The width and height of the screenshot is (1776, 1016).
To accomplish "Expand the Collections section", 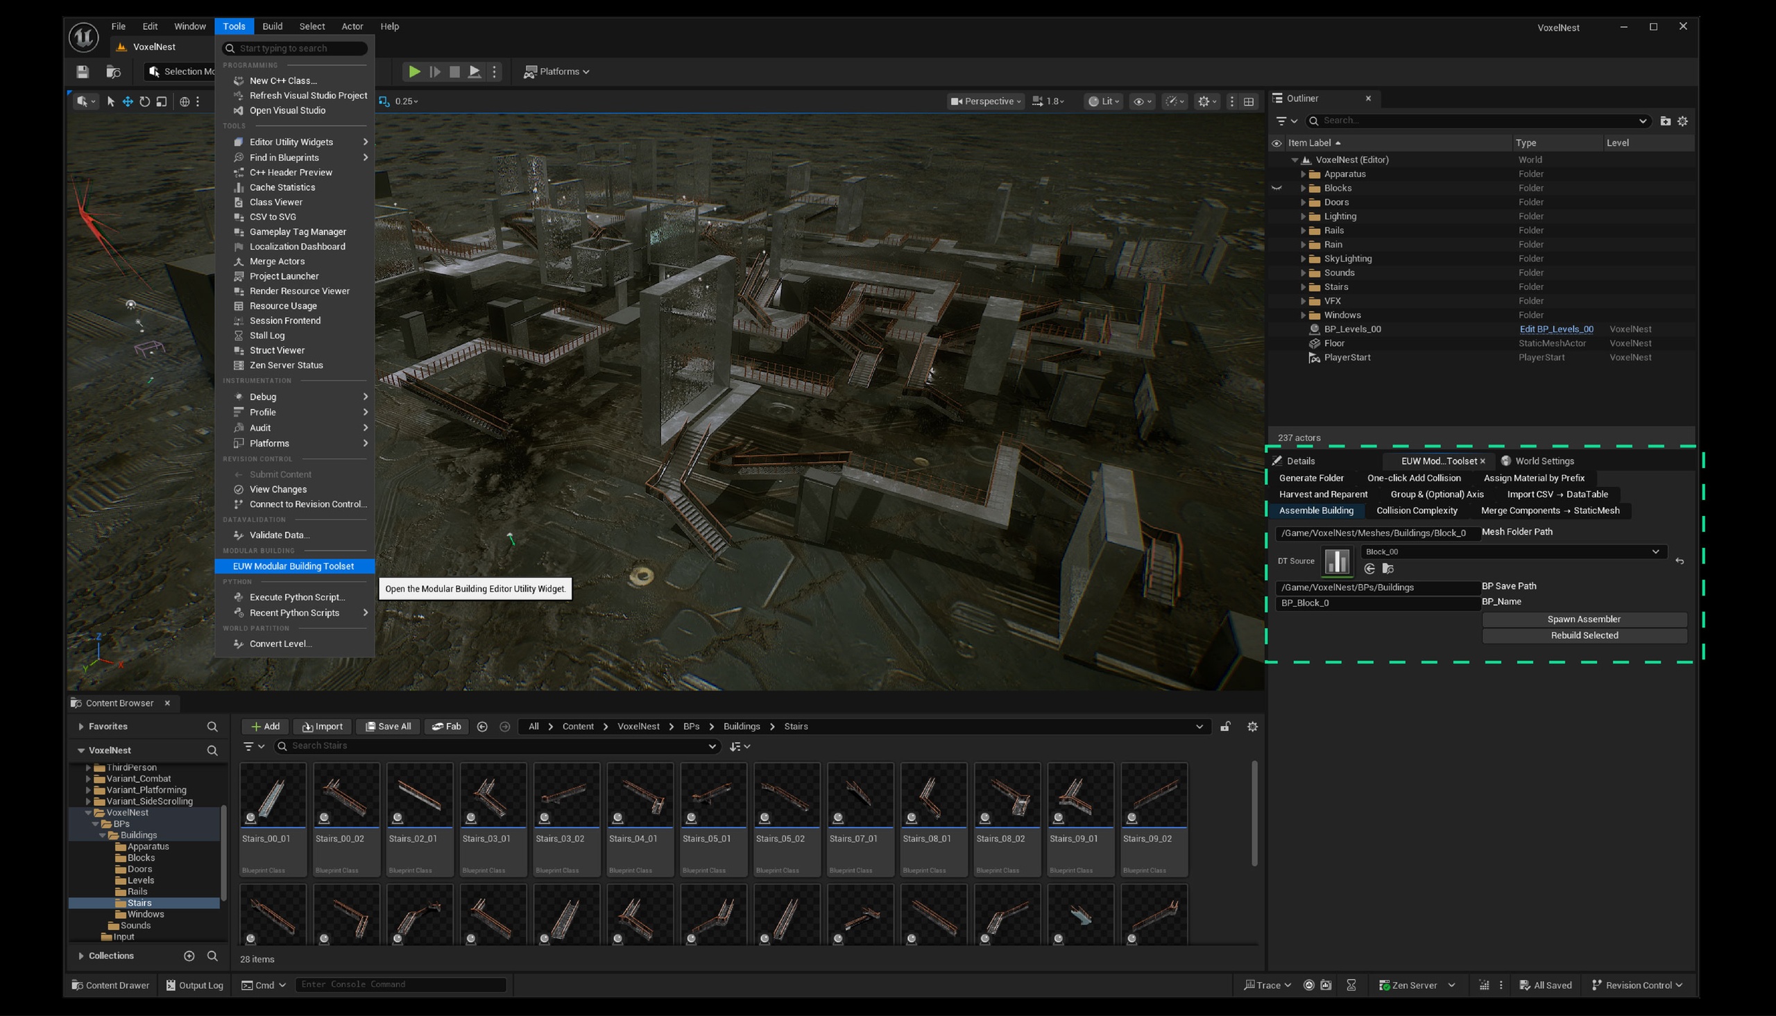I will [81, 955].
